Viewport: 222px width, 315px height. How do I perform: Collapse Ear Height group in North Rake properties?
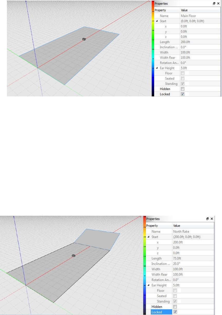pyautogui.click(x=149, y=285)
